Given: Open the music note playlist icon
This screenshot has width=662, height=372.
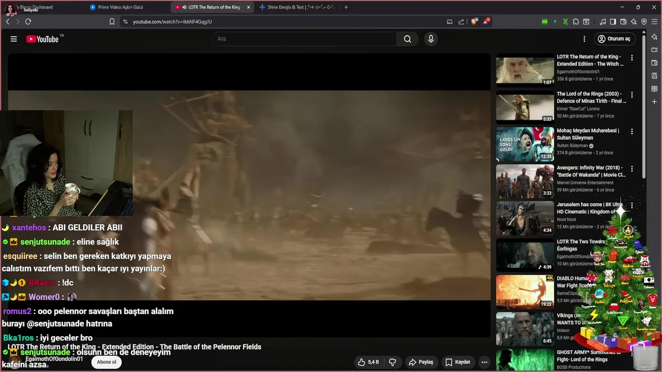Looking at the screenshot, I should point(603,22).
